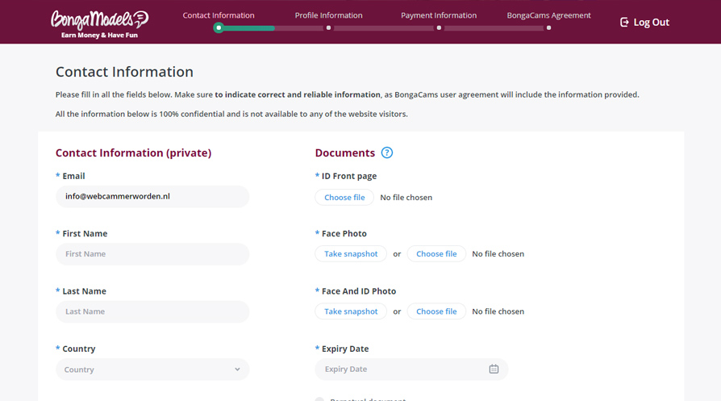
Task: Toggle the Perpetual document checkbox
Action: 320,399
